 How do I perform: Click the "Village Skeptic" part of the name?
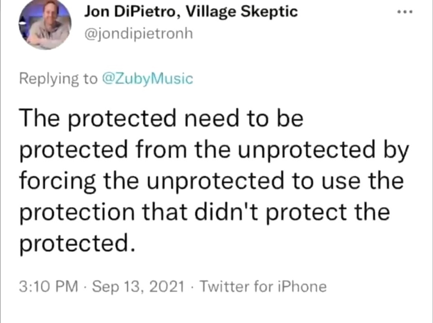tap(241, 12)
